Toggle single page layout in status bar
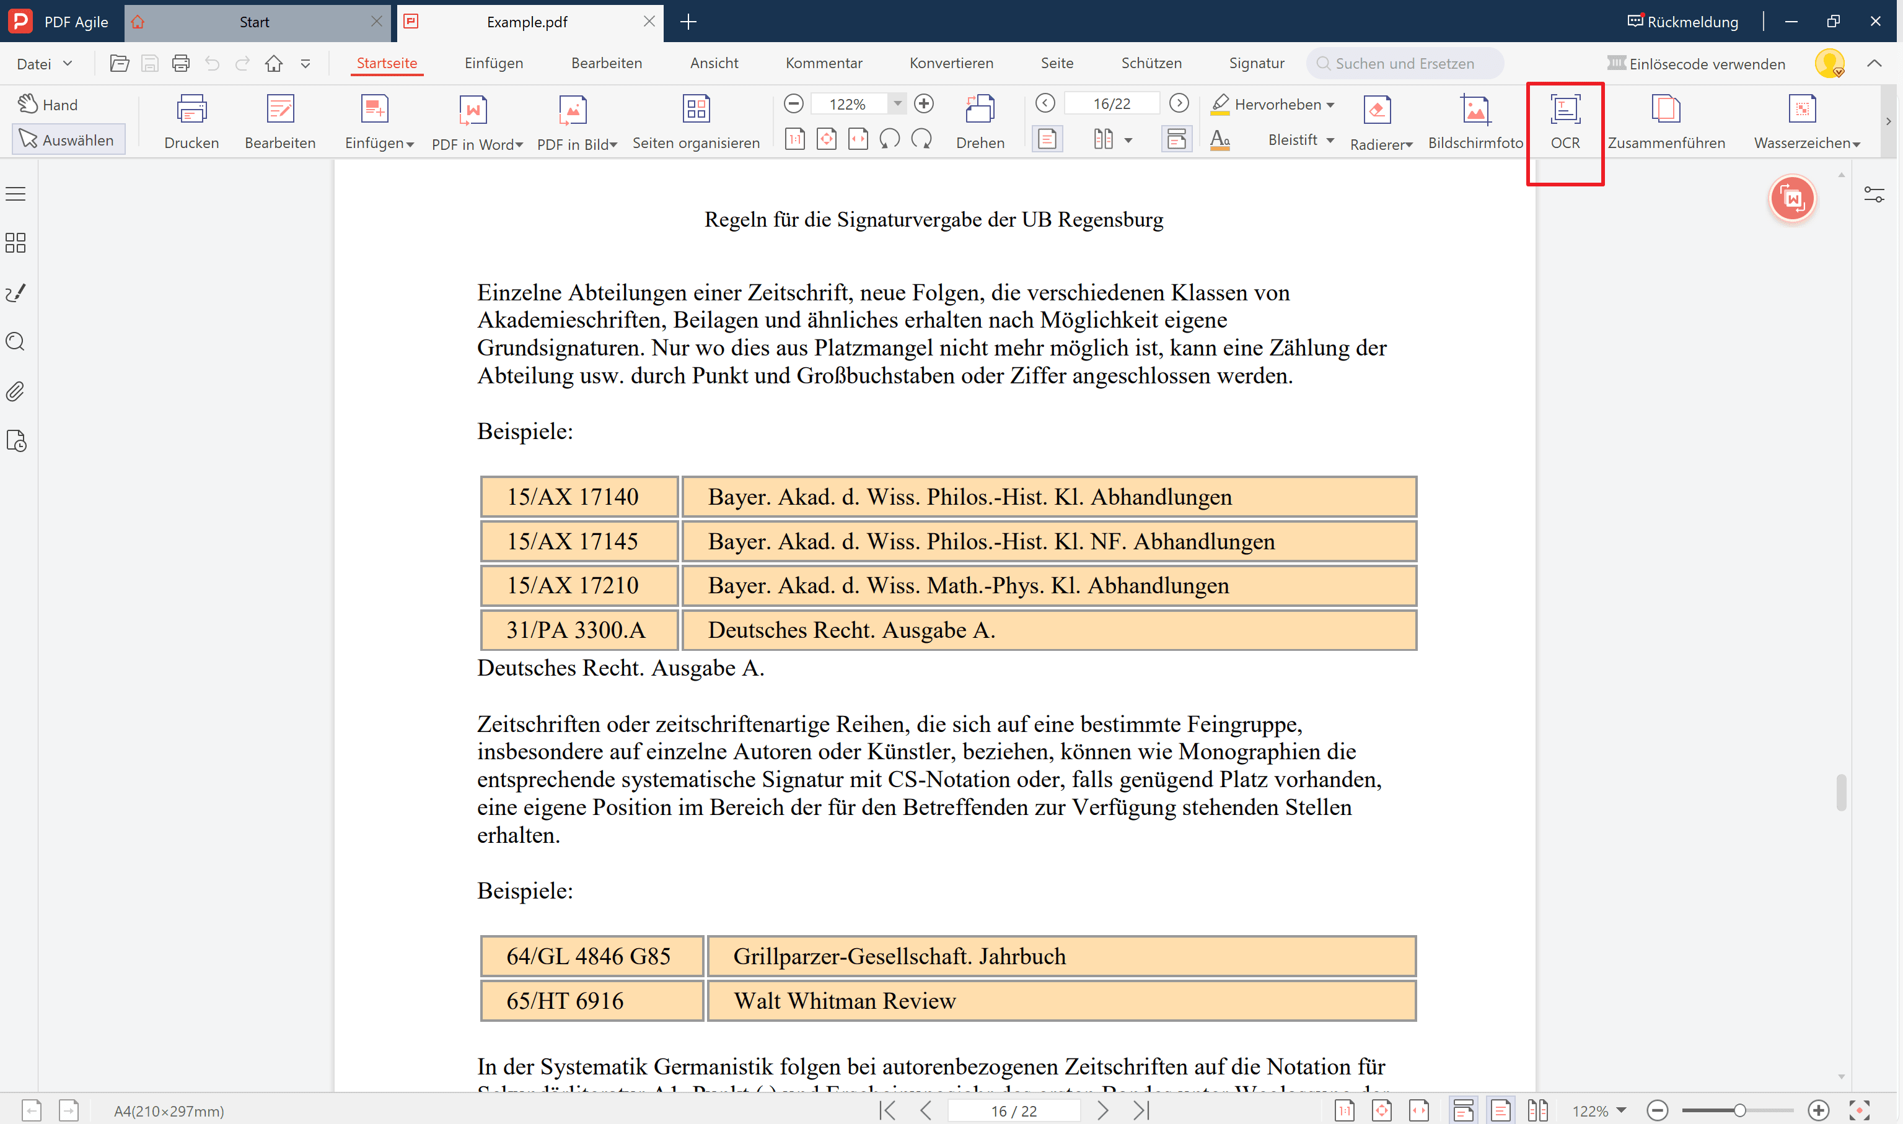Viewport: 1903px width, 1124px height. (1500, 1110)
